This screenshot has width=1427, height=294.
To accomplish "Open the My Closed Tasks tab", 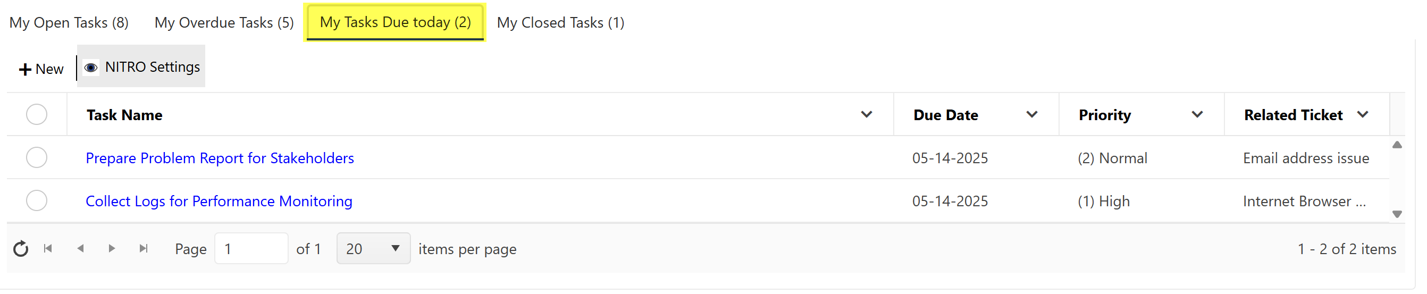I will [x=560, y=23].
